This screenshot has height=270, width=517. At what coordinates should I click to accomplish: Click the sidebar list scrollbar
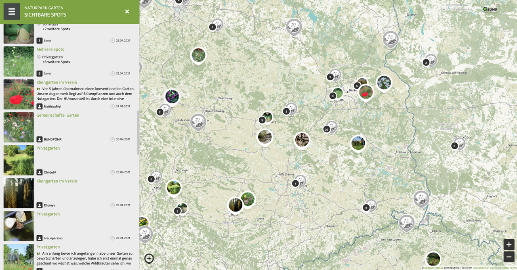pos(138,132)
